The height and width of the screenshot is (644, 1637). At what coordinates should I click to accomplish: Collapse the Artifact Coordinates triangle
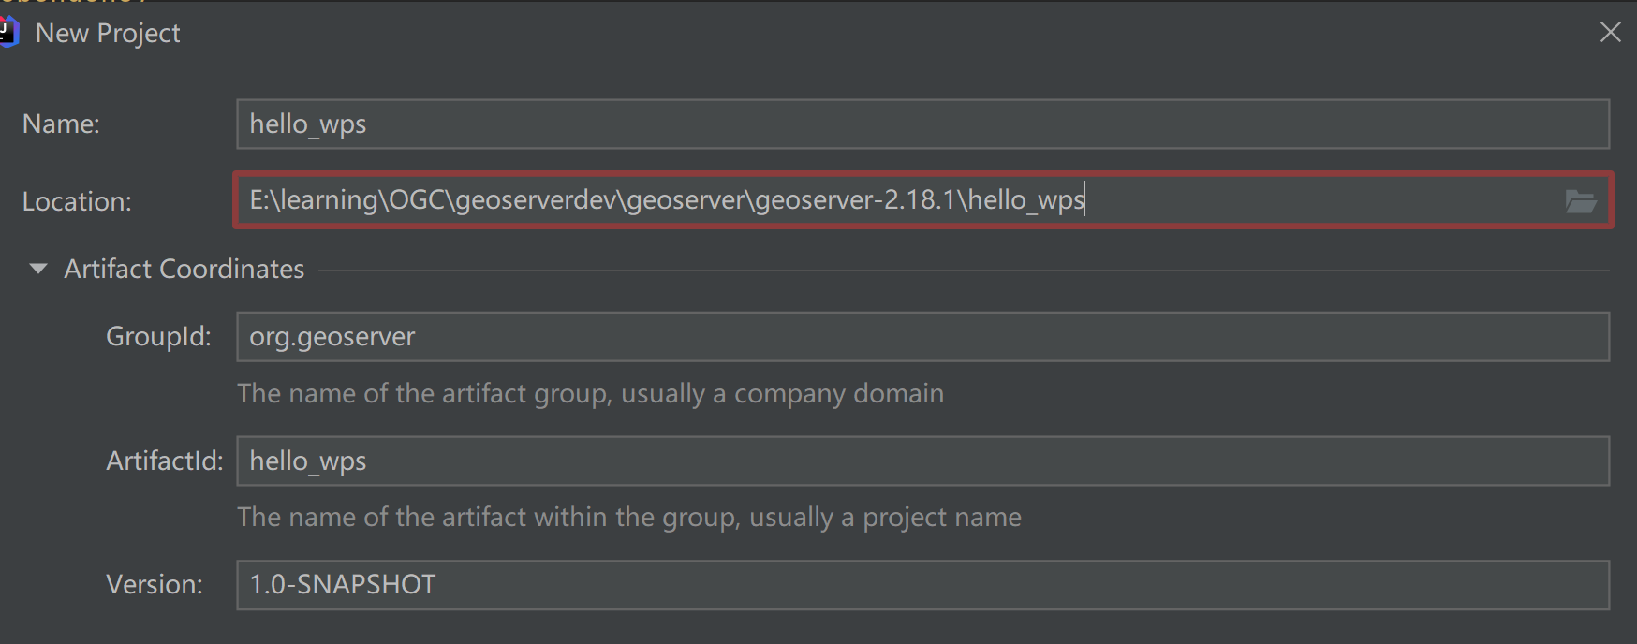(38, 269)
